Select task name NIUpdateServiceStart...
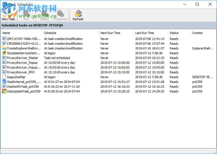The width and height of the screenshot is (217, 154). click(x=23, y=53)
